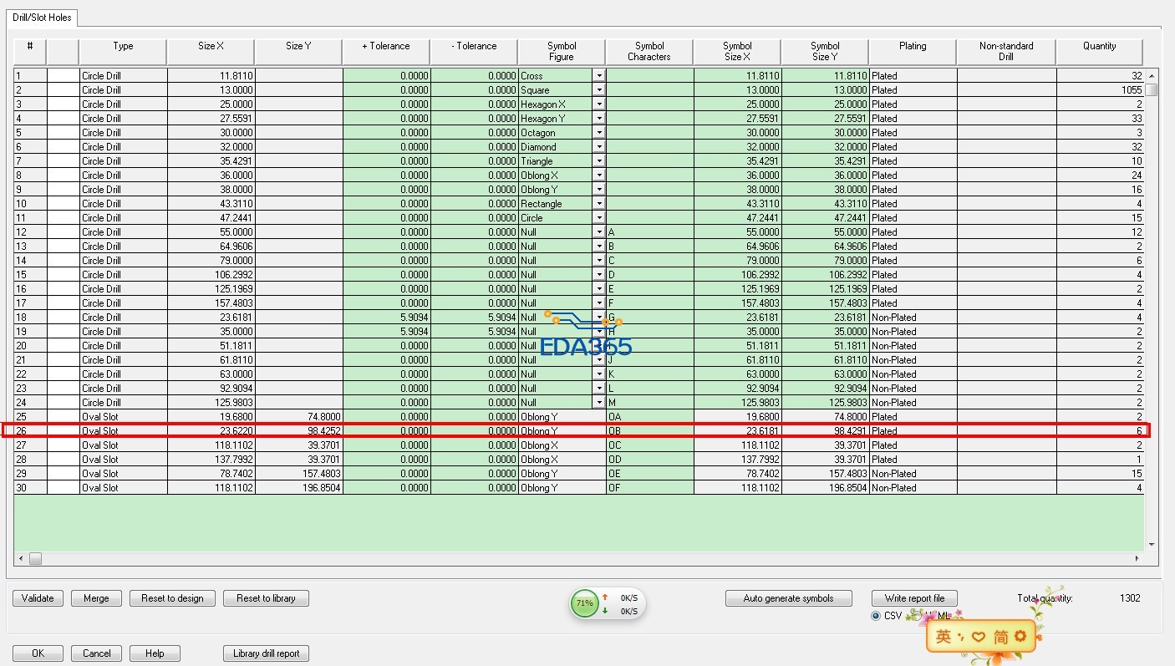Open Symbol Figure dropdown for the Rectangle row
1175x666 pixels.
click(599, 204)
